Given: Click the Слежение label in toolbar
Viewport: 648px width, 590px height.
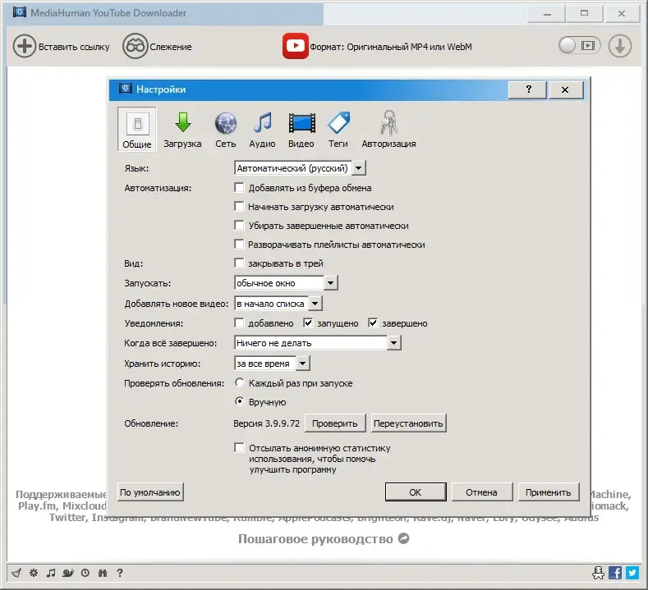Looking at the screenshot, I should [x=171, y=47].
